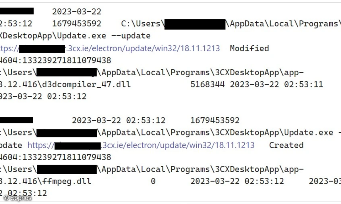Open the second 3cx.ie update link near Created
Viewport: 341px width, 204px height.
(x=141, y=145)
